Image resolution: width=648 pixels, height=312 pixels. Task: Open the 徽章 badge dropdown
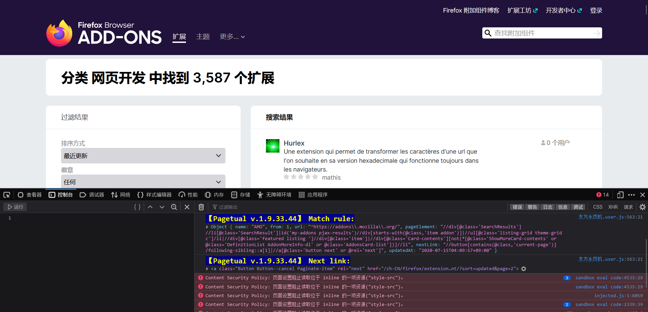tap(143, 182)
